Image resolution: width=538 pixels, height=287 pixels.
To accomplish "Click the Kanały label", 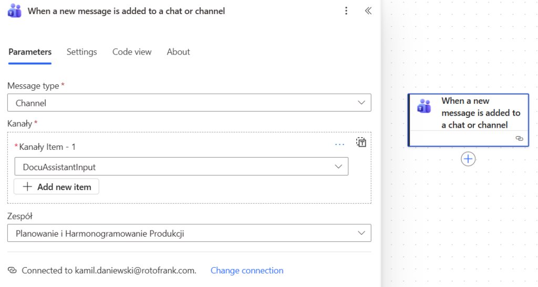I will coord(19,124).
